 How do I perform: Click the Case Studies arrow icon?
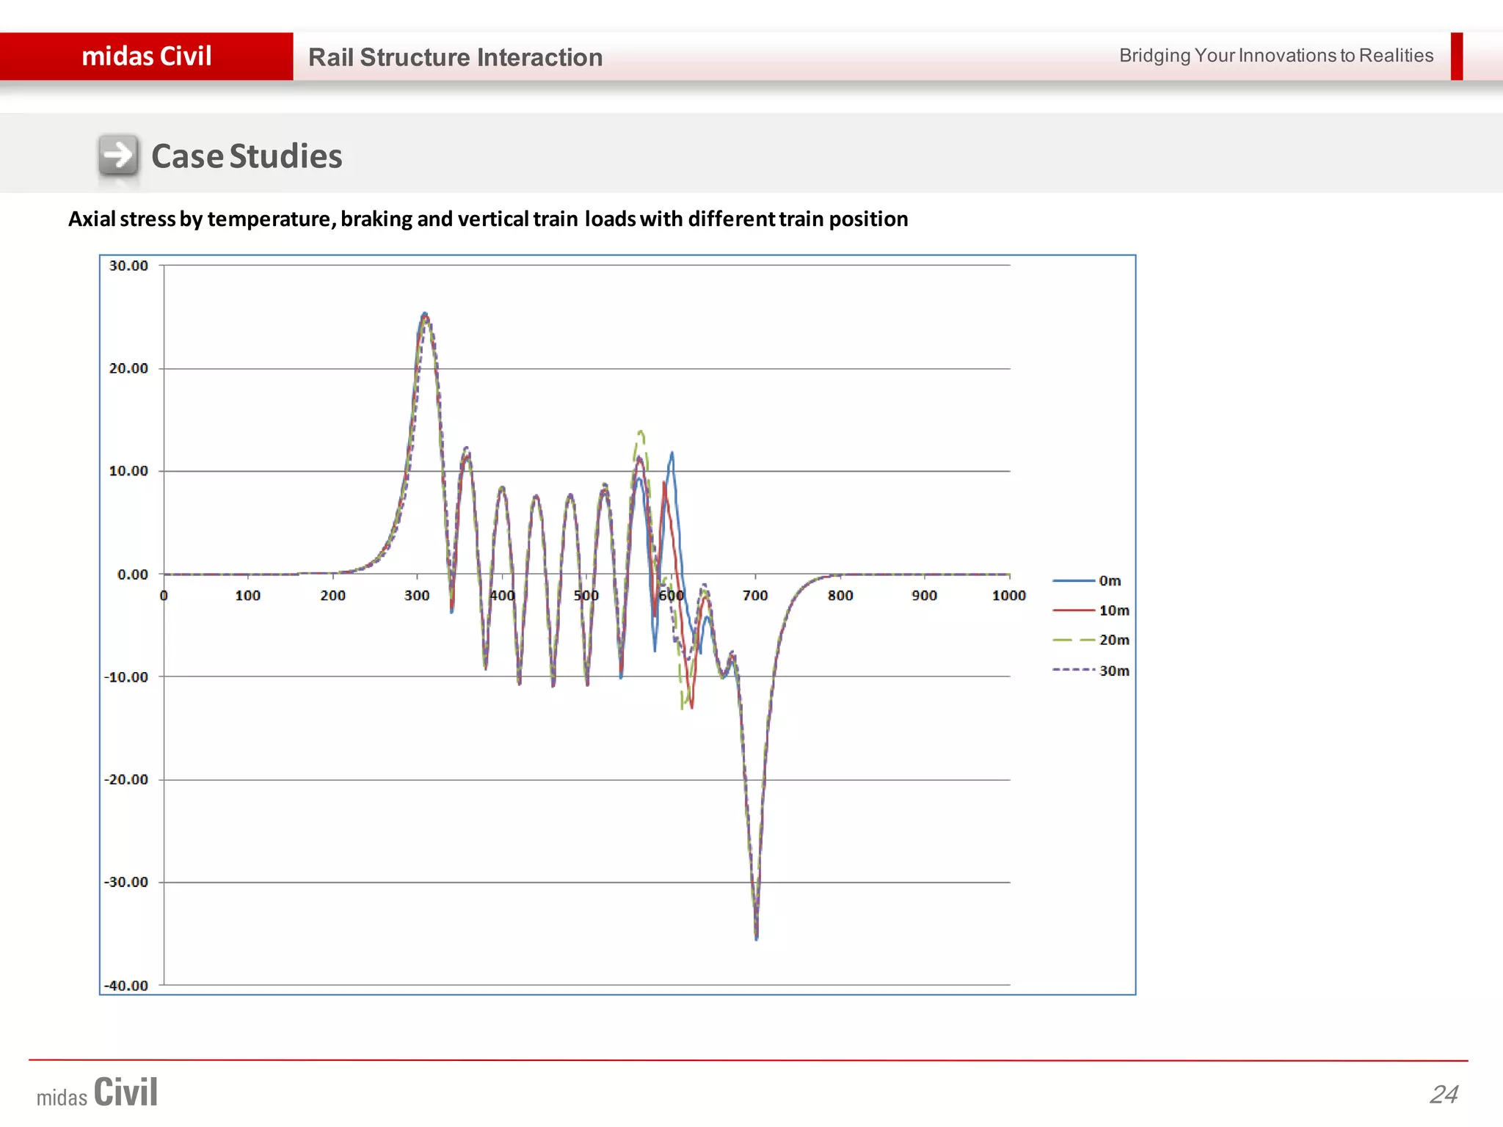coord(118,155)
